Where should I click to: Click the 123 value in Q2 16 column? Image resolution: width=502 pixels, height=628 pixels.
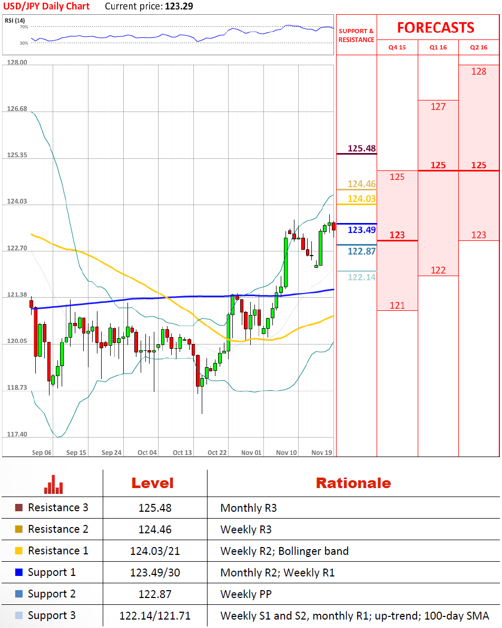point(479,235)
